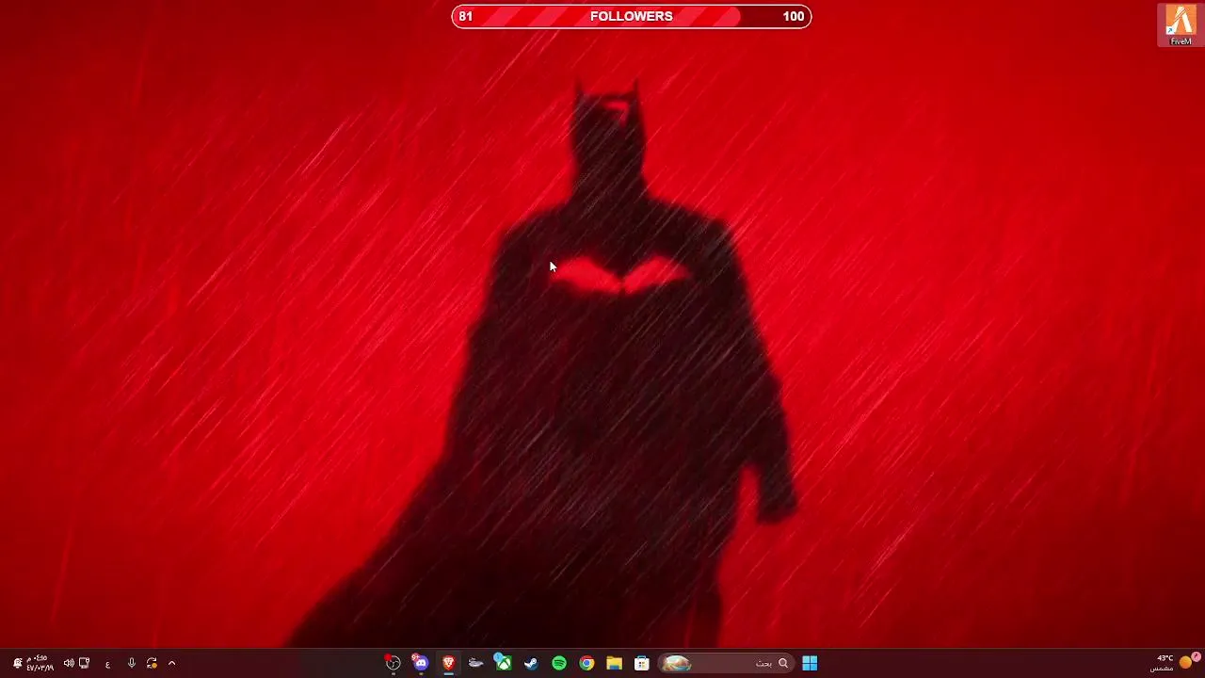Viewport: 1205px width, 678px height.
Task: Open the FiveM desktop shortcut
Action: tap(1181, 24)
